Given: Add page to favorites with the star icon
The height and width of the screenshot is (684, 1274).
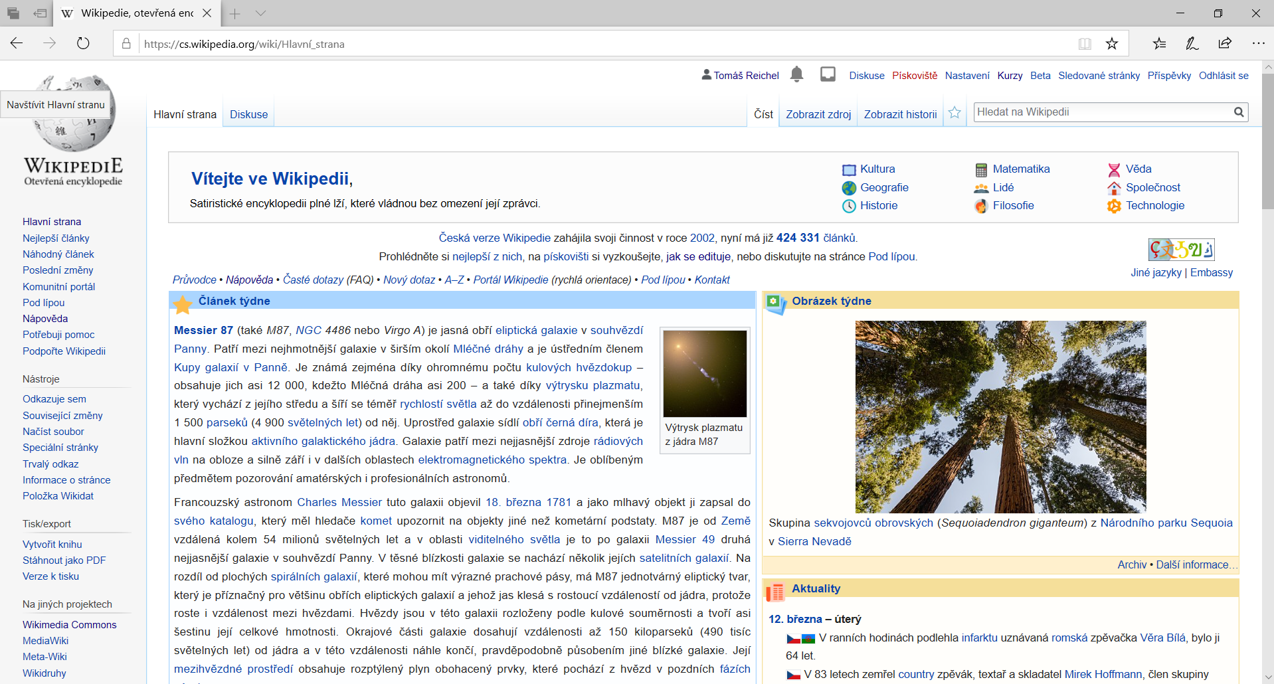Looking at the screenshot, I should click(1112, 44).
